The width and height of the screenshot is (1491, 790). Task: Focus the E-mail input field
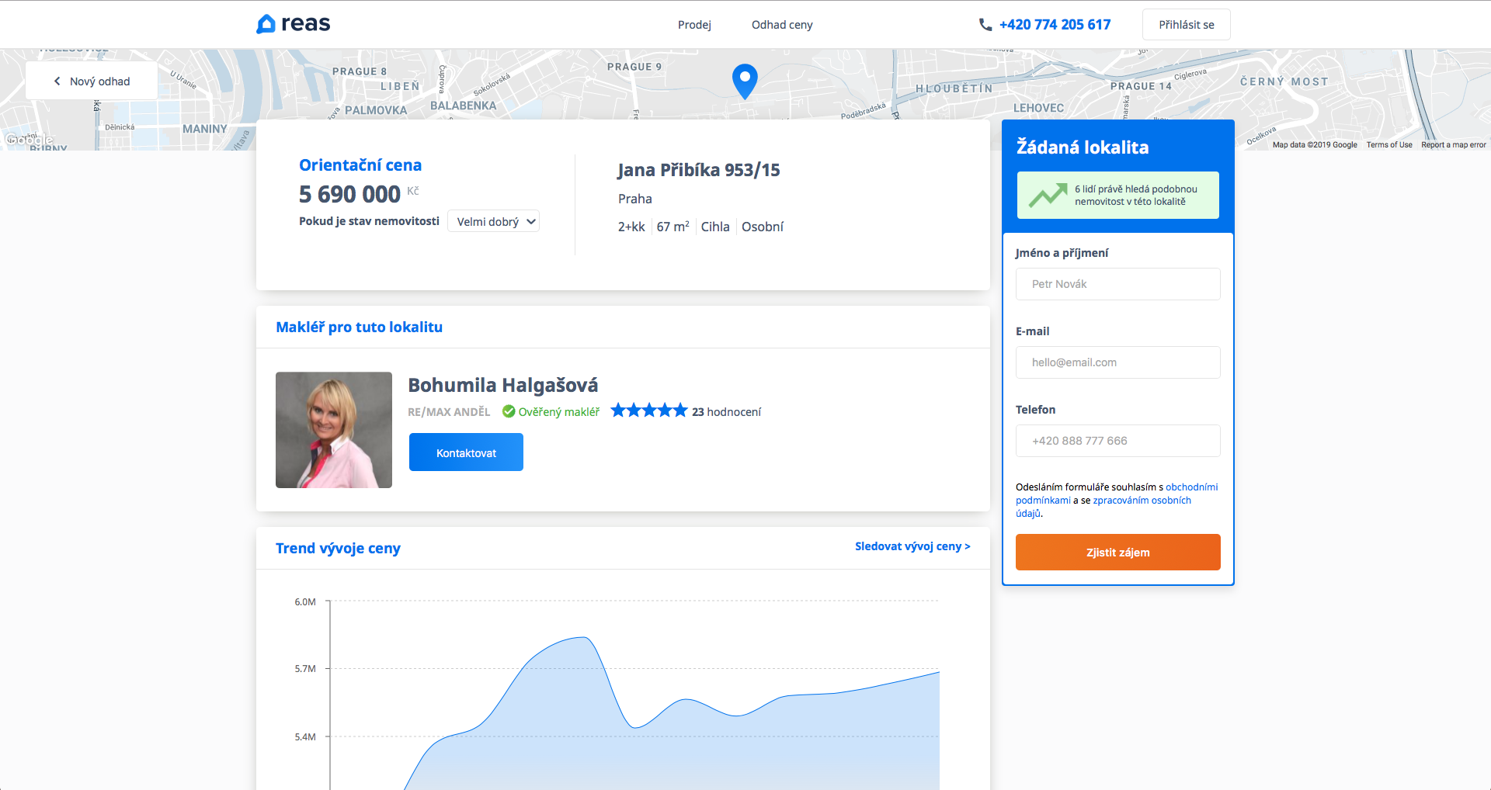[x=1117, y=362]
